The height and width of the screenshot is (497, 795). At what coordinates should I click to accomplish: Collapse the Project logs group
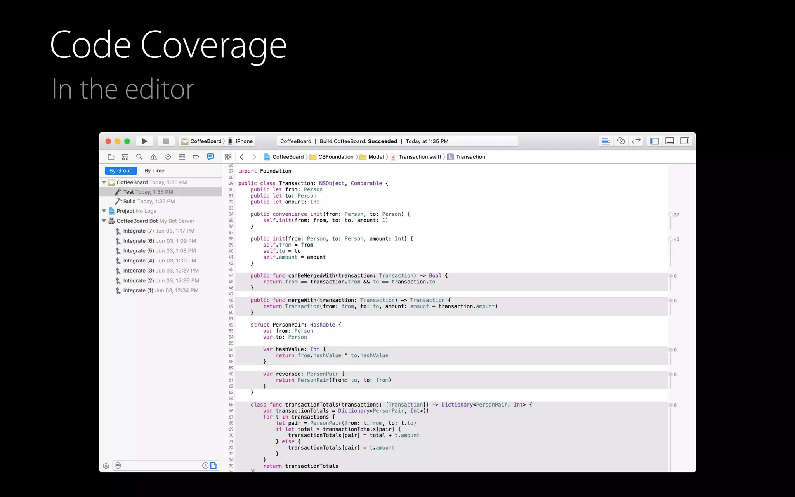tap(104, 211)
